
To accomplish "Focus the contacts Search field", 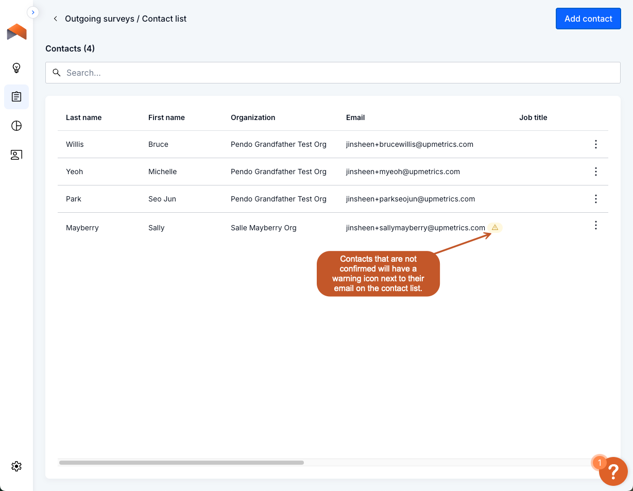I will point(340,73).
